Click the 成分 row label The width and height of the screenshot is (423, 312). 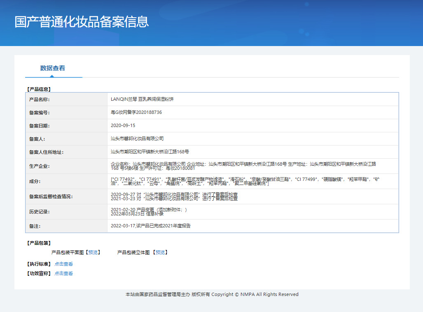click(x=35, y=181)
